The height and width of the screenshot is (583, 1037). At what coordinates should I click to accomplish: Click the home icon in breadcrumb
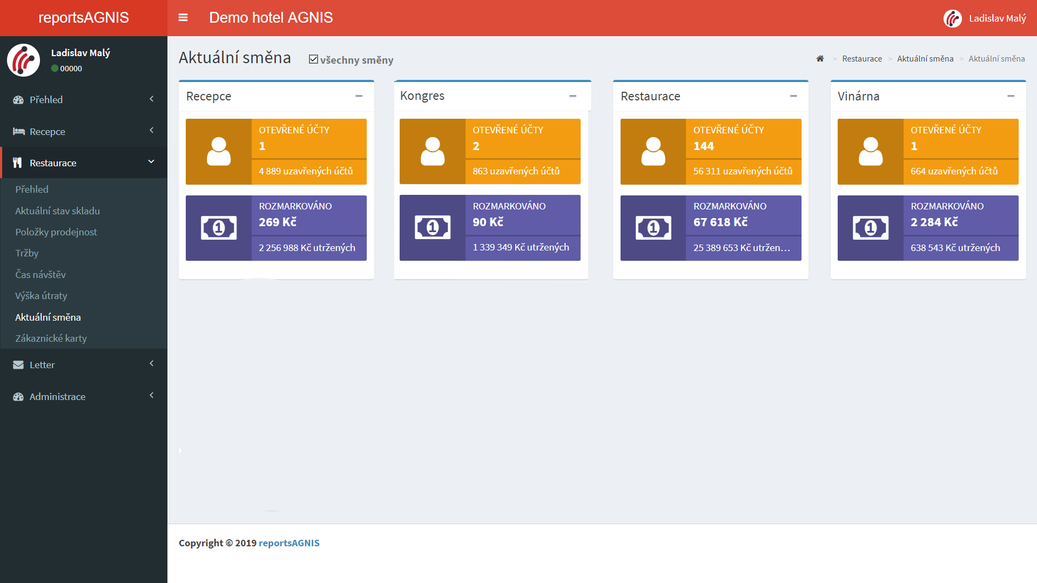[820, 58]
